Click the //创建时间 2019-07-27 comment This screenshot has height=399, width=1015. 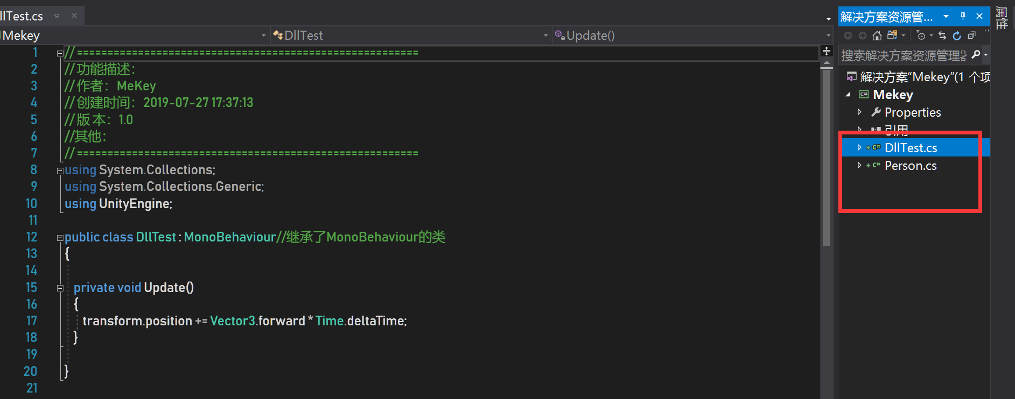(x=159, y=103)
